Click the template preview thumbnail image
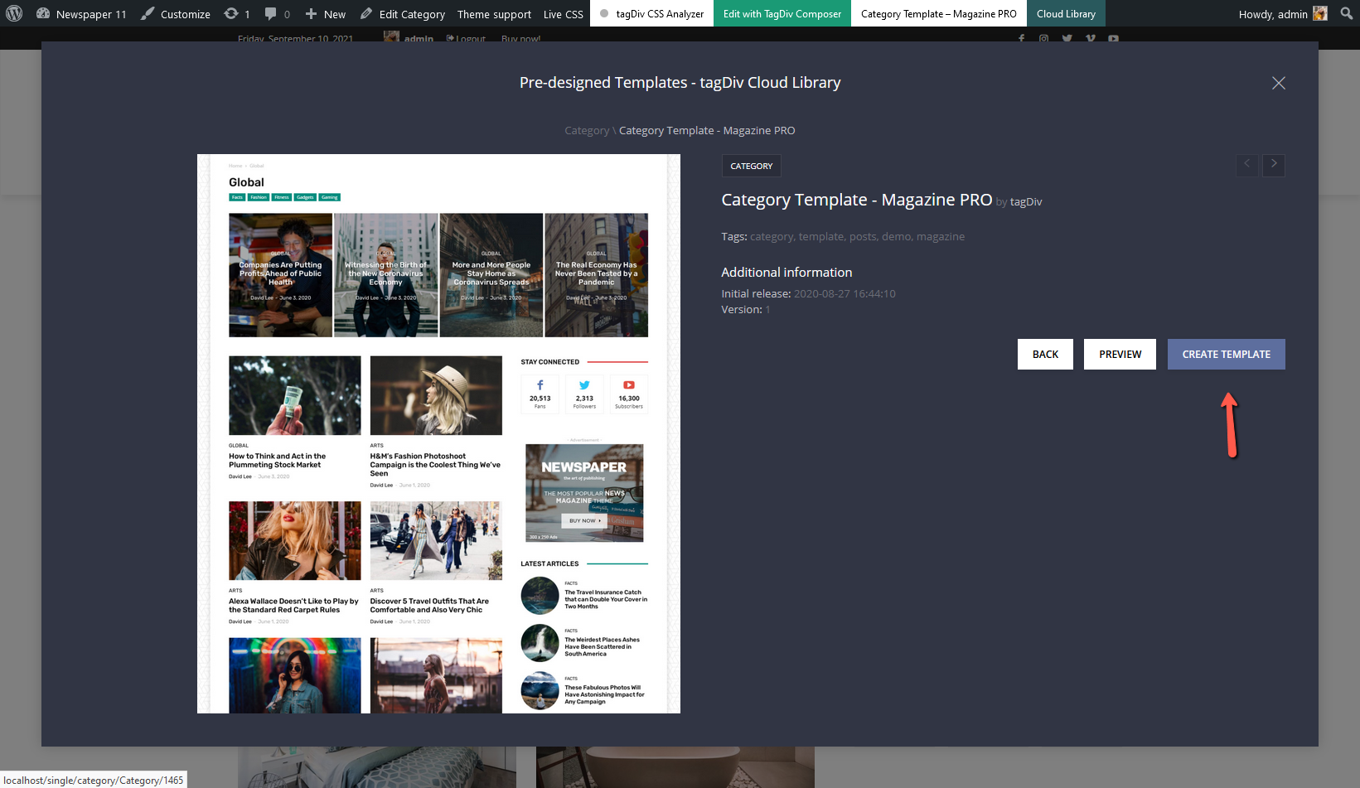1360x788 pixels. [438, 433]
